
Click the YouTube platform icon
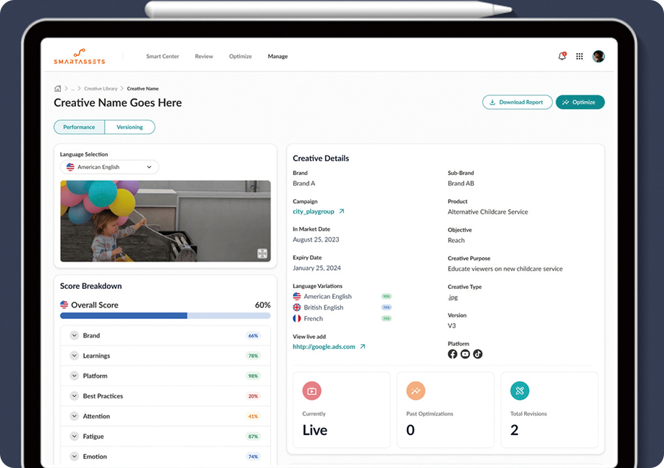coord(465,354)
